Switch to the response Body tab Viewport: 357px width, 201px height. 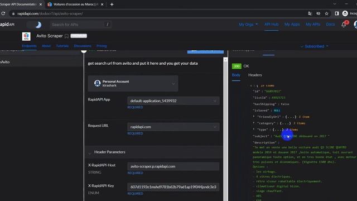point(236,75)
